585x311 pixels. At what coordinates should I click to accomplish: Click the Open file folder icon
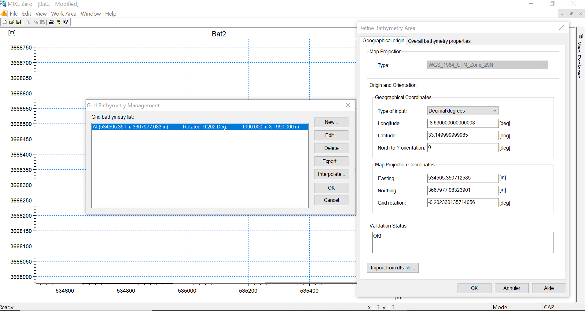point(12,22)
